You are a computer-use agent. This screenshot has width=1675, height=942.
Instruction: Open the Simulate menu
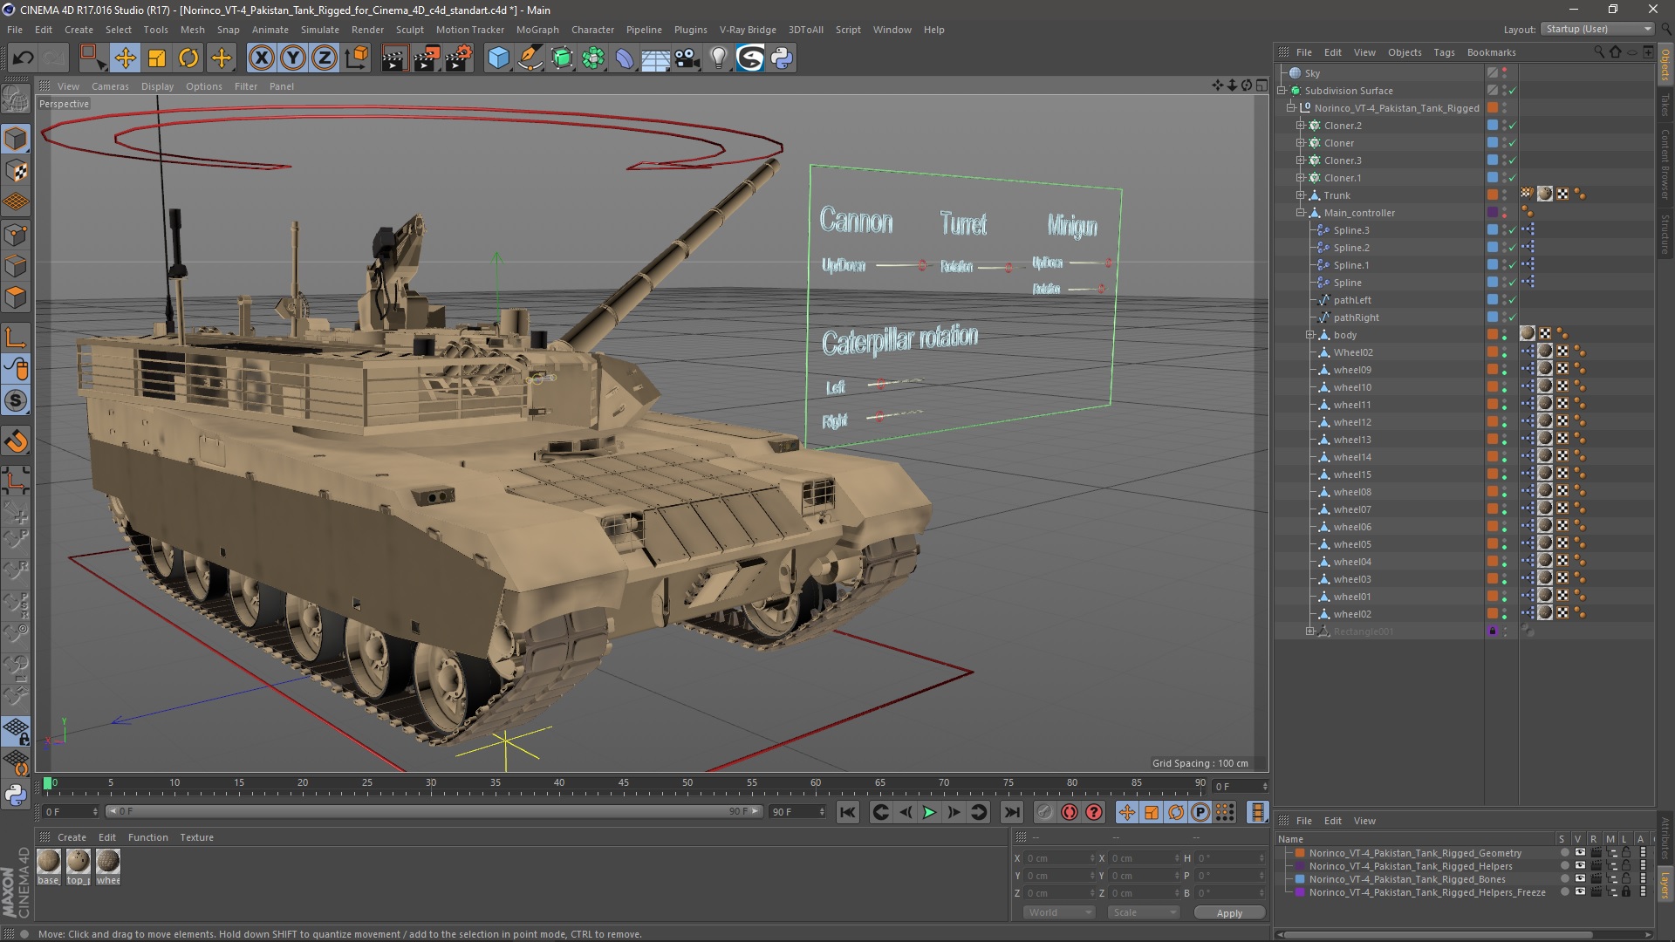point(319,30)
